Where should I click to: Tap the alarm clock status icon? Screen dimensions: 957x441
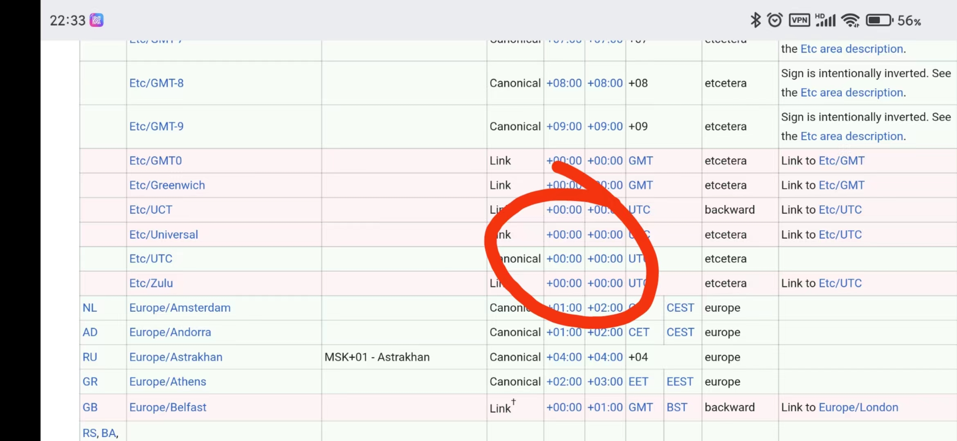pyautogui.click(x=775, y=20)
